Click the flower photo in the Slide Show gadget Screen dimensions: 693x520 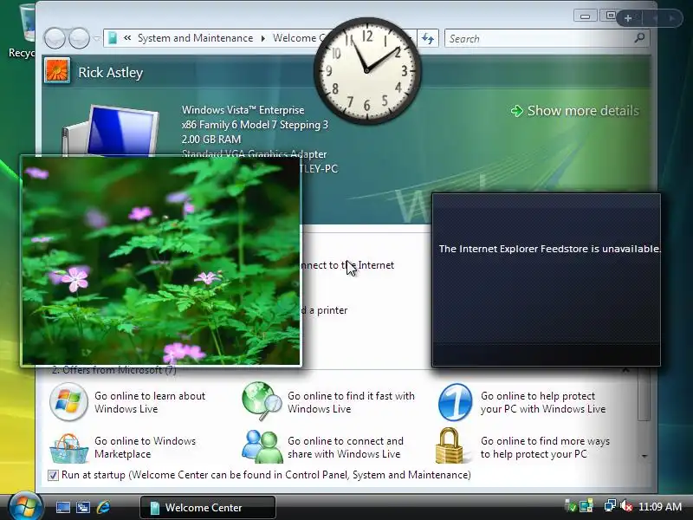point(161,261)
